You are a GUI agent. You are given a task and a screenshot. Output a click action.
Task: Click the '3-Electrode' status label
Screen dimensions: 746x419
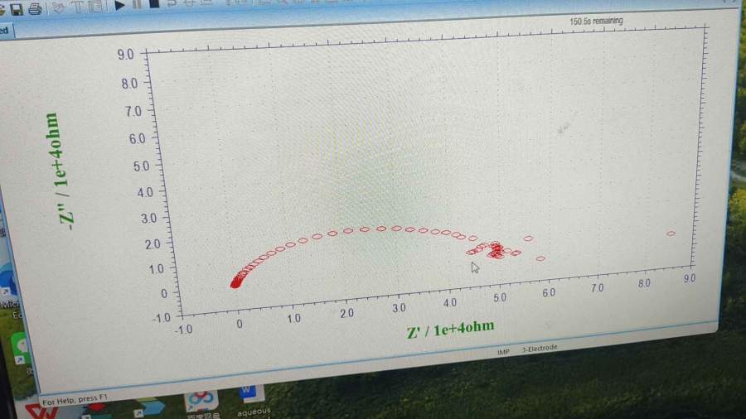coord(539,349)
